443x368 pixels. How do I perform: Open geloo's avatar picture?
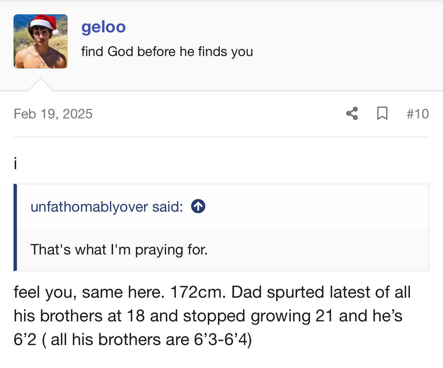click(41, 41)
